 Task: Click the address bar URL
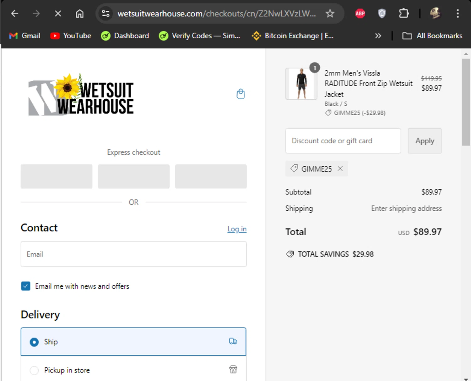tap(217, 14)
